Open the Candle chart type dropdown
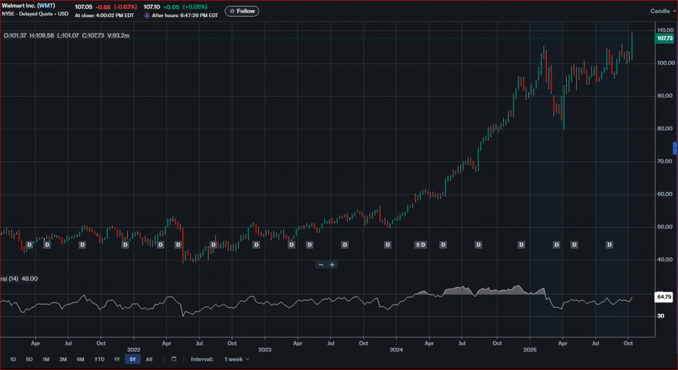This screenshot has height=370, width=678. click(662, 11)
